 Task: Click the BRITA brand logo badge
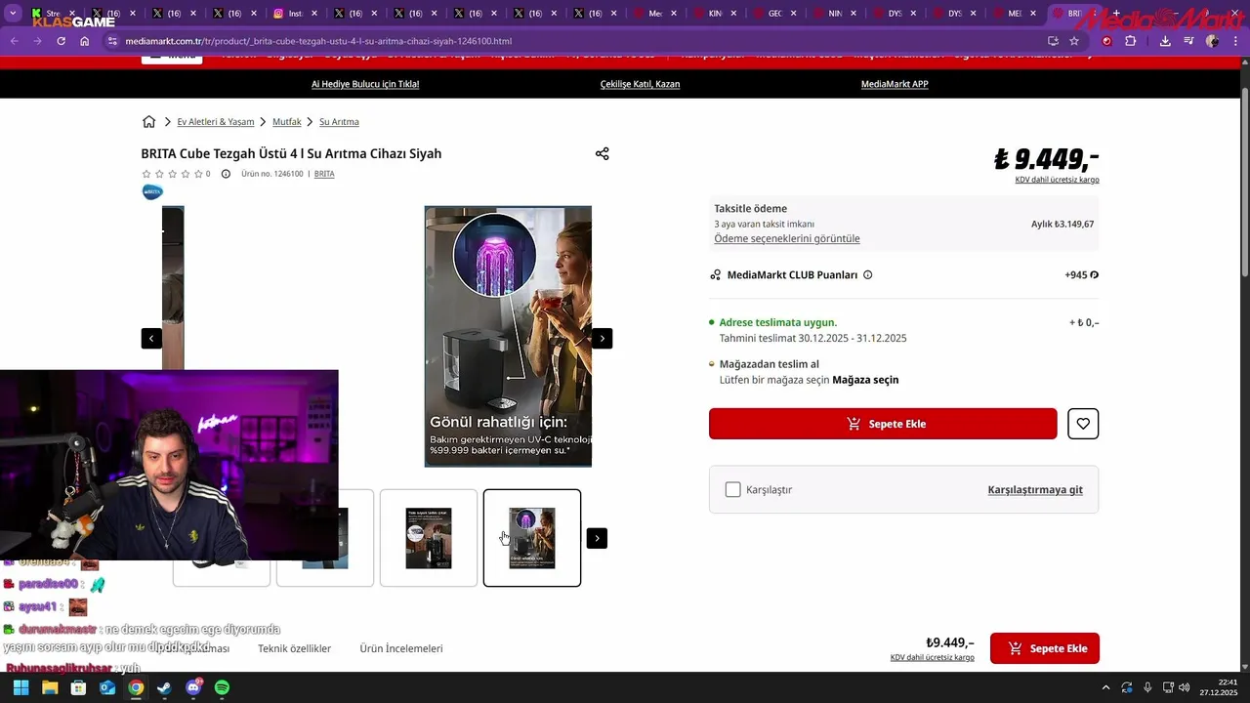152,191
